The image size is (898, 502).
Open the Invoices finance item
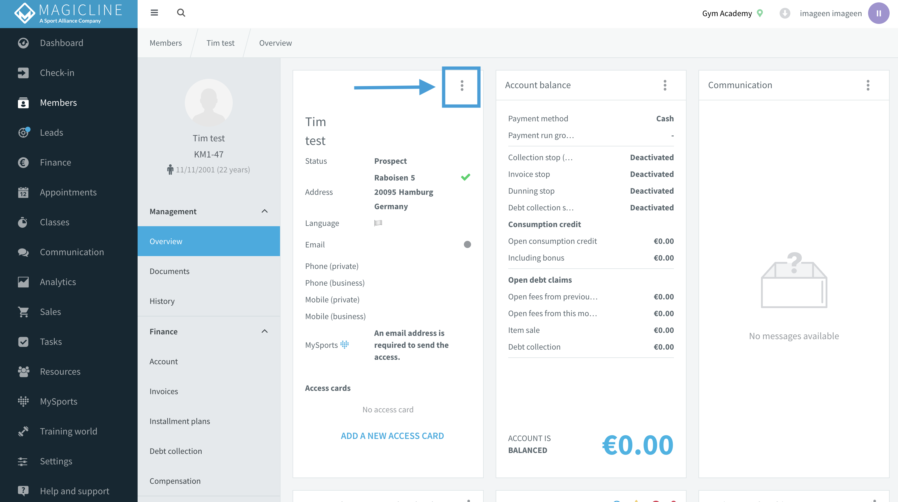(x=209, y=391)
